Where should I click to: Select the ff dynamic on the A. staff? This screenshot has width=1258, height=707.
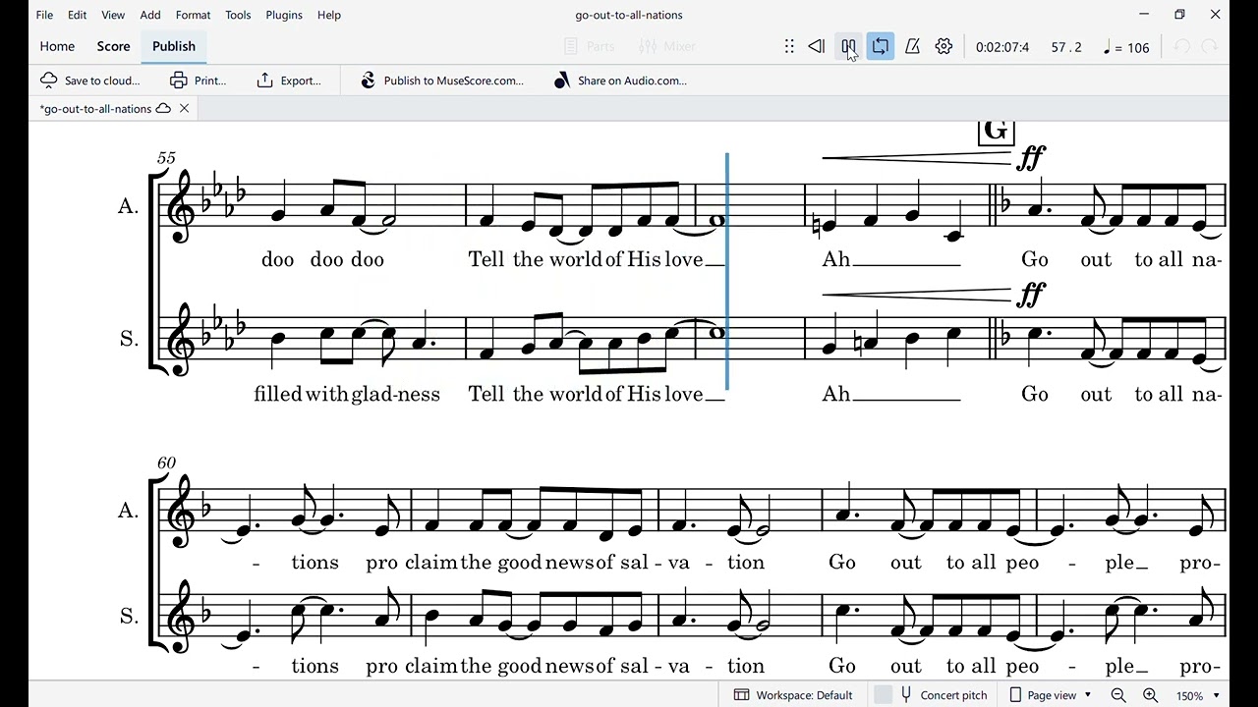[1031, 158]
